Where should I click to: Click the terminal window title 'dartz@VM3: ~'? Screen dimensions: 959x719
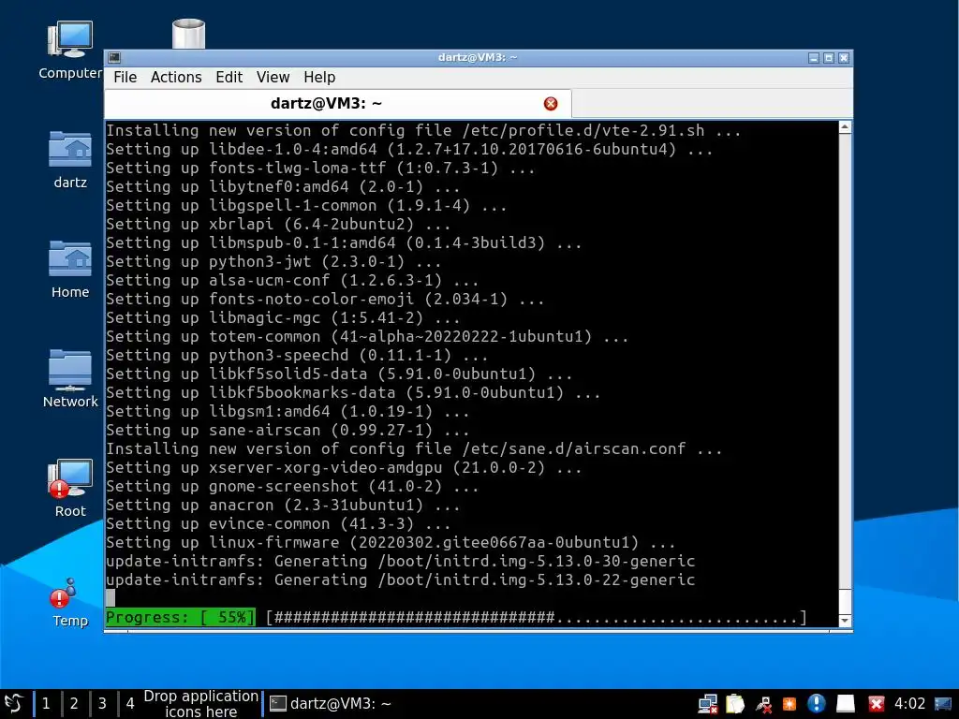point(478,57)
